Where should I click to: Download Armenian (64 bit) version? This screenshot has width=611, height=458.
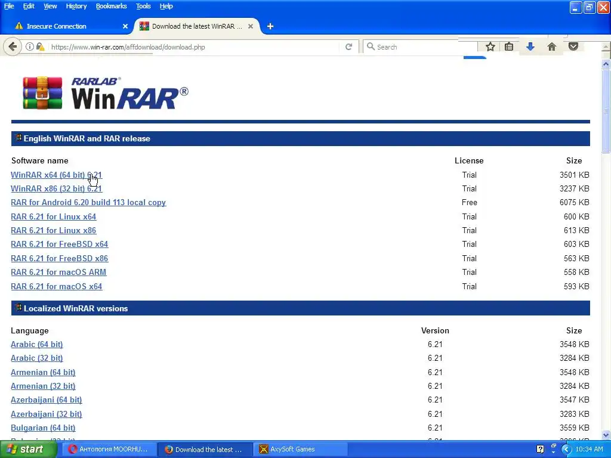click(43, 372)
